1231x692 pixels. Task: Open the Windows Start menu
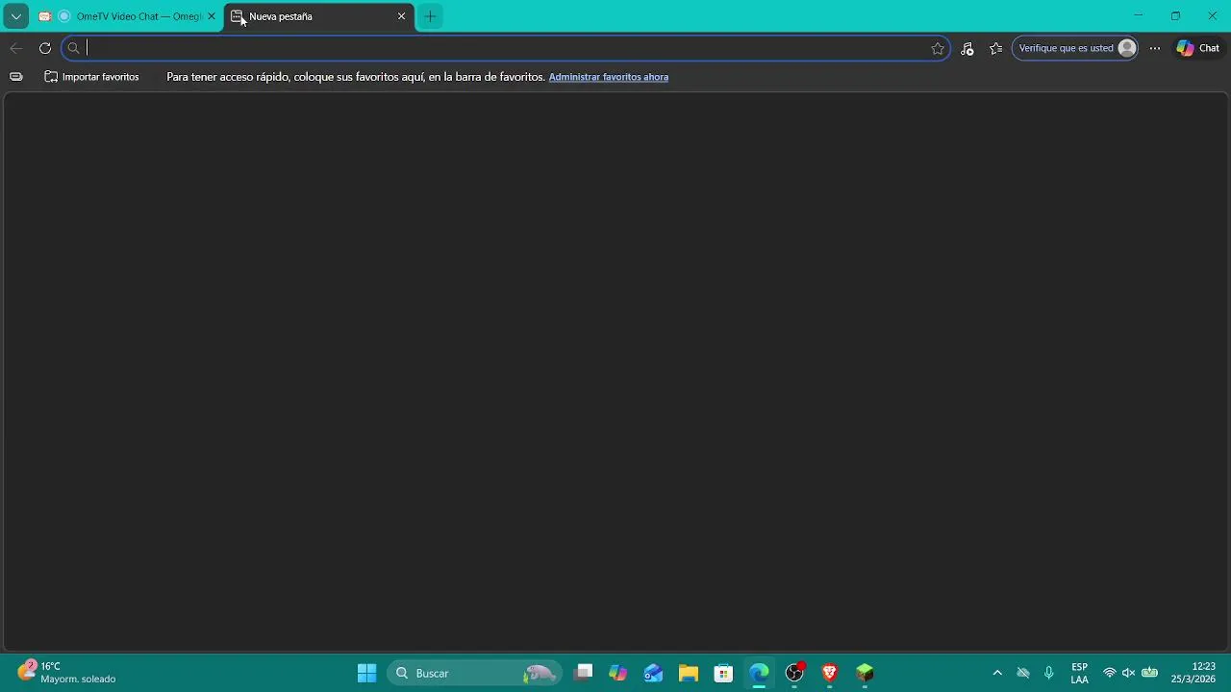coord(366,673)
